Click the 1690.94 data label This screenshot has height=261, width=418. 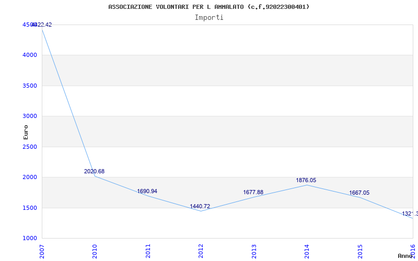coord(147,191)
